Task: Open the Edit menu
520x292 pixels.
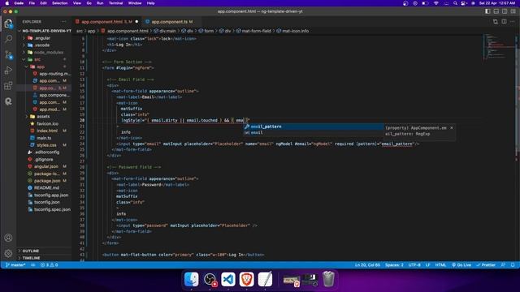Action: [x=43, y=3]
